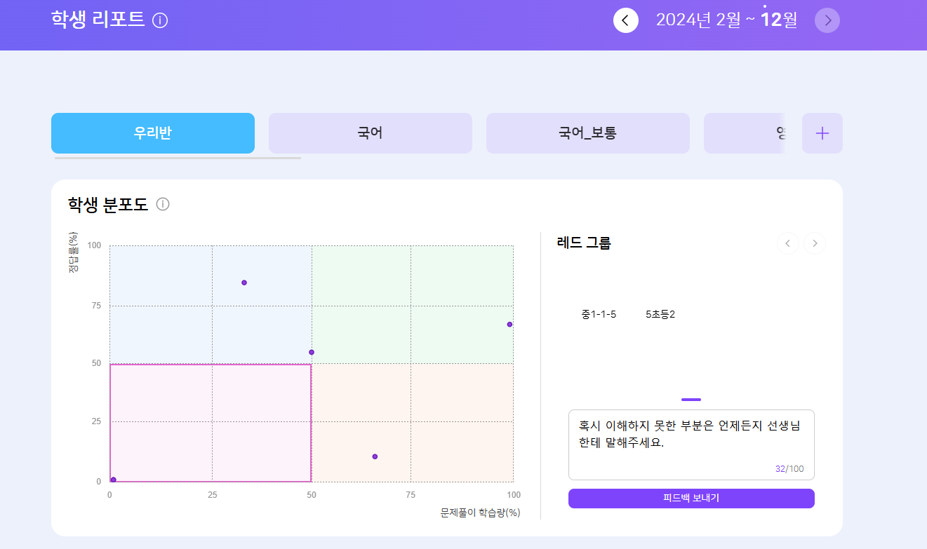Viewport: 927px width, 549px height.
Task: Show next group with right chevron
Action: 814,243
